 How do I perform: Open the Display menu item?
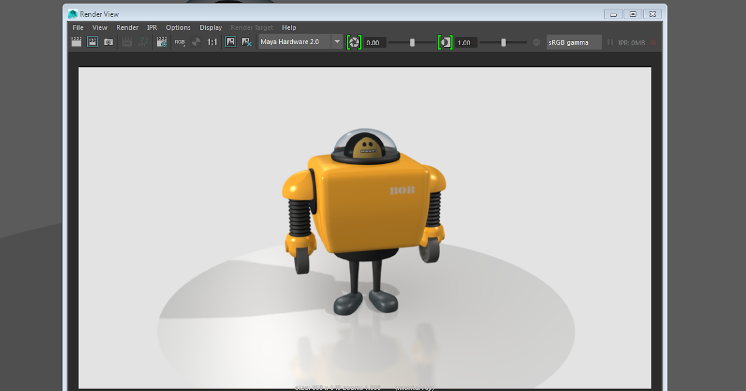point(211,27)
